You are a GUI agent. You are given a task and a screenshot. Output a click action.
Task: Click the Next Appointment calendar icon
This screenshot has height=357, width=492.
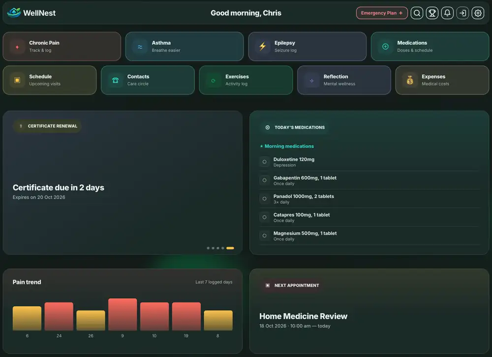(x=268, y=286)
